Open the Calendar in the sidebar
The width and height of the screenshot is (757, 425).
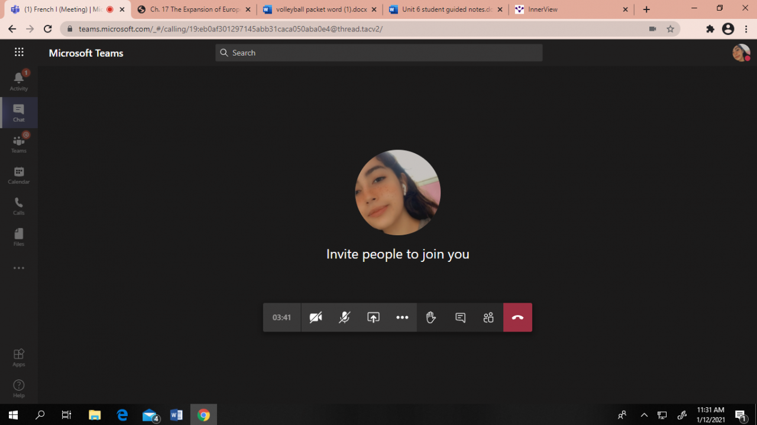click(19, 175)
